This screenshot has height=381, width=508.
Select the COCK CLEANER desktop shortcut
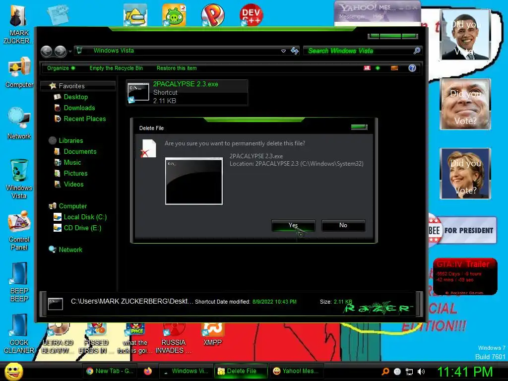point(19,334)
